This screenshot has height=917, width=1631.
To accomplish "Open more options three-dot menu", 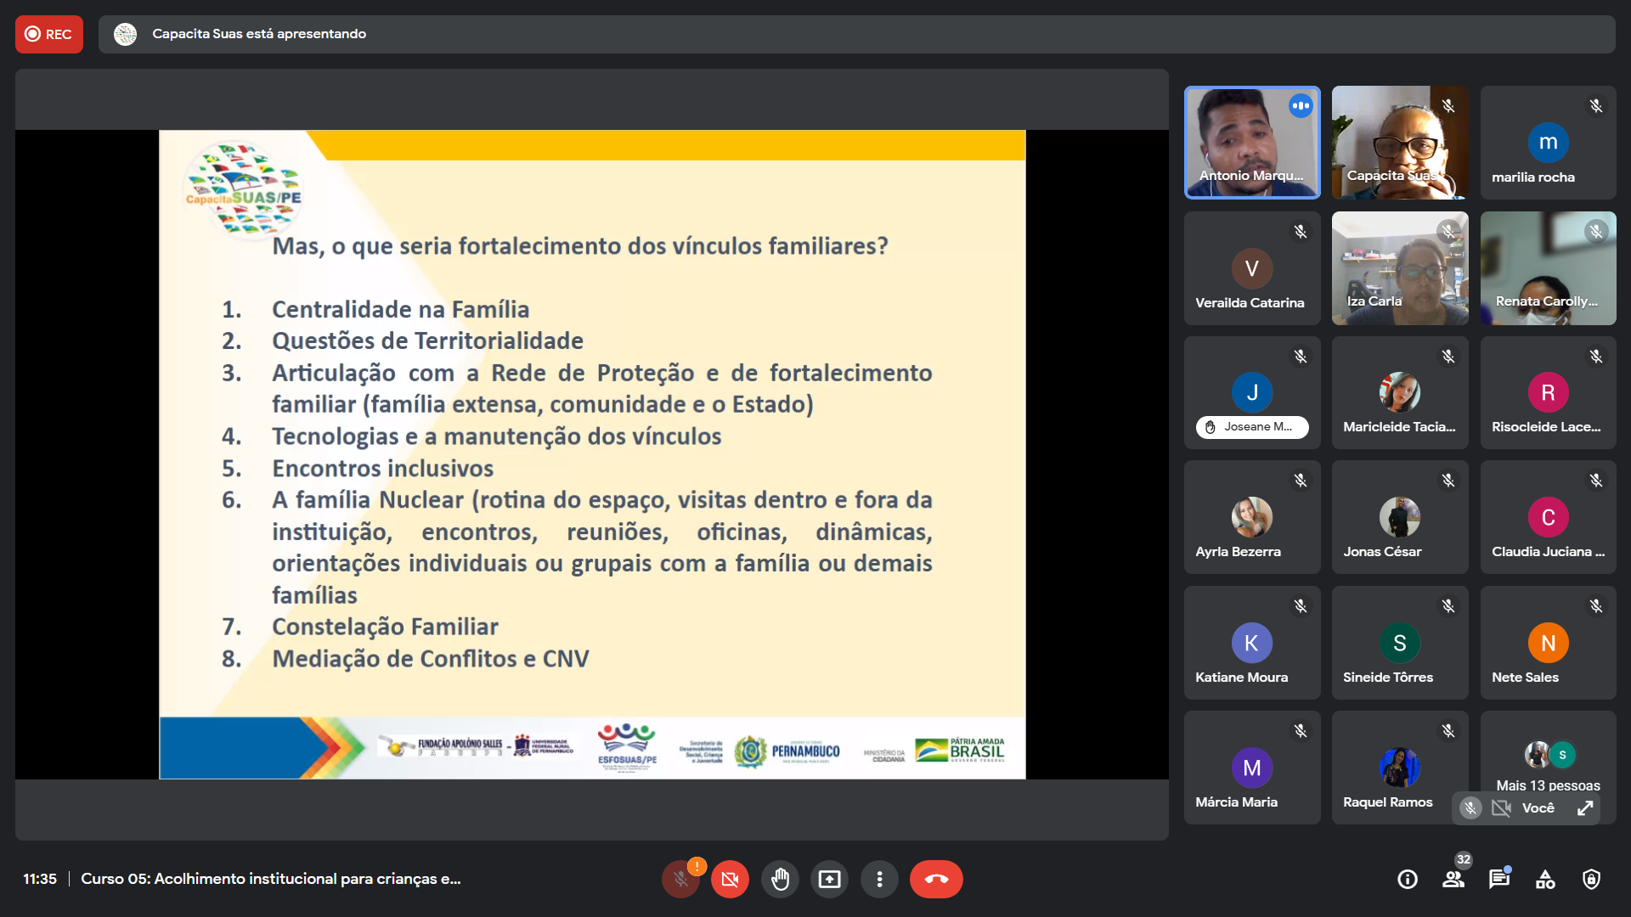I will pos(879,879).
